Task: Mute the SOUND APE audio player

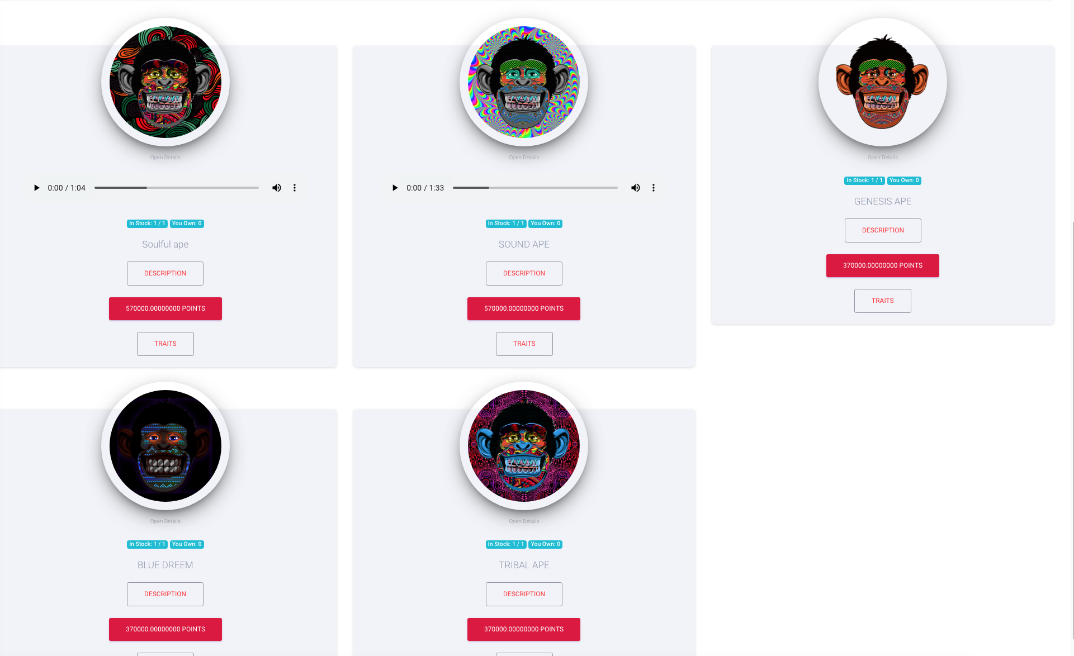Action: coord(636,188)
